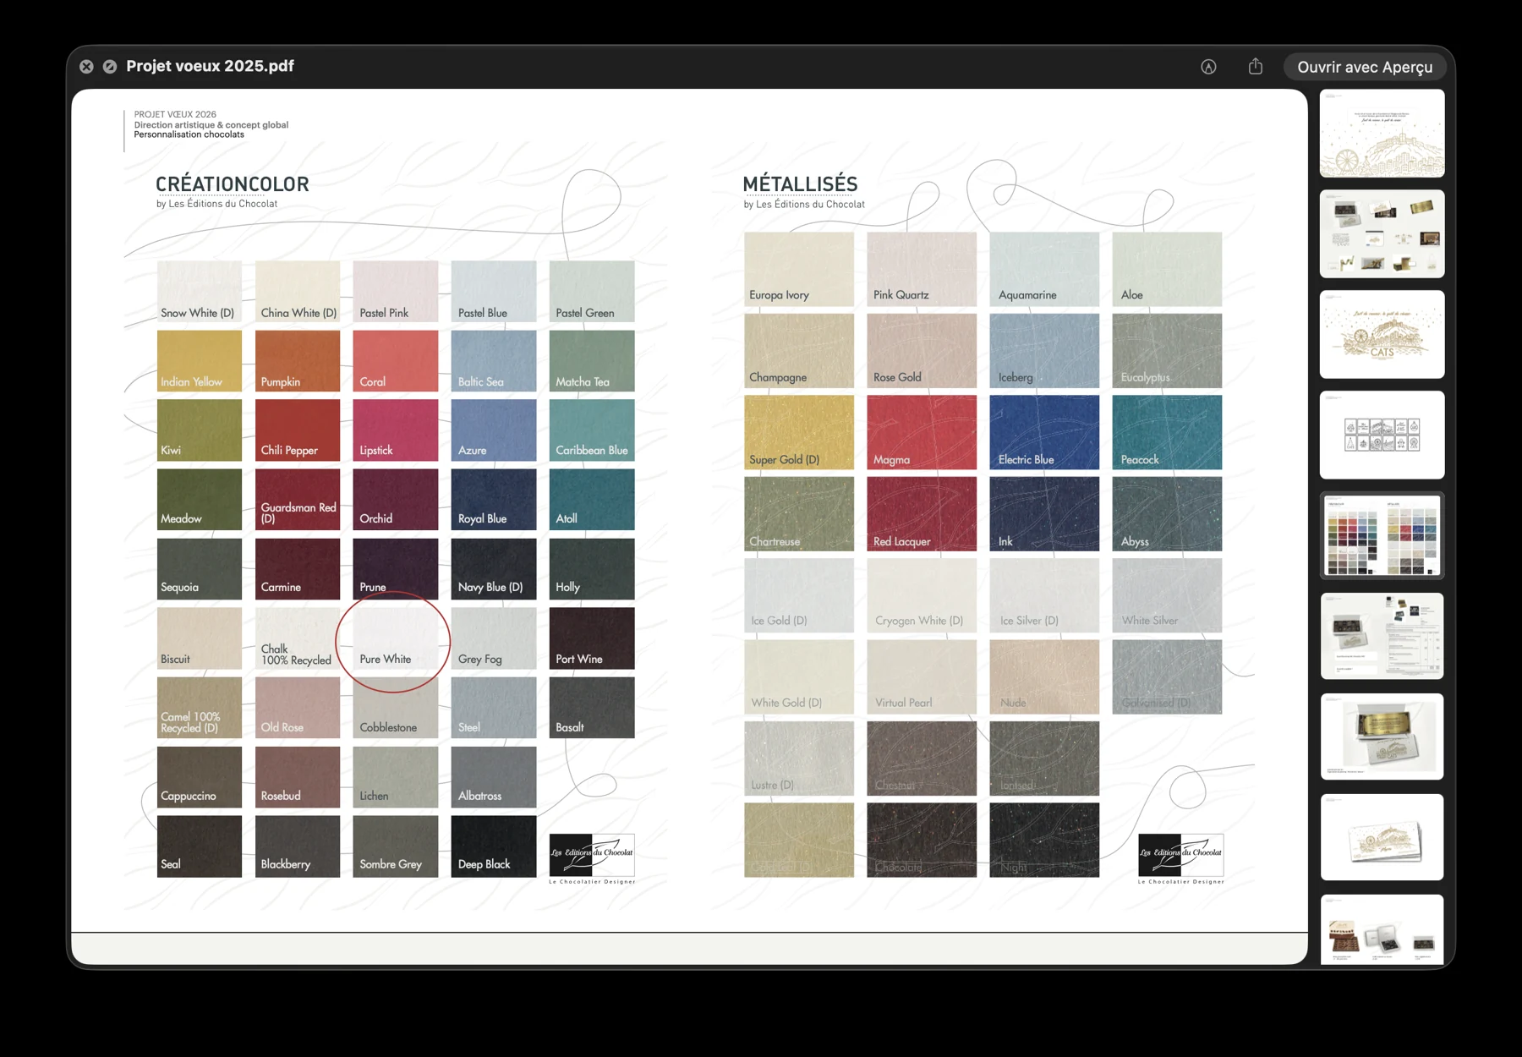1522x1057 pixels.
Task: Select thumbnail with printed card illustration
Action: 1382,837
